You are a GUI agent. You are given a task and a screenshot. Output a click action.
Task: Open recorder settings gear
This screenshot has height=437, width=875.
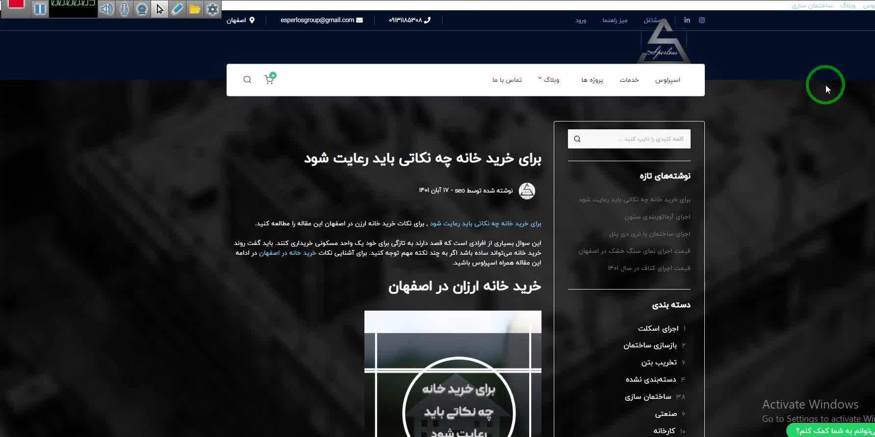(212, 9)
